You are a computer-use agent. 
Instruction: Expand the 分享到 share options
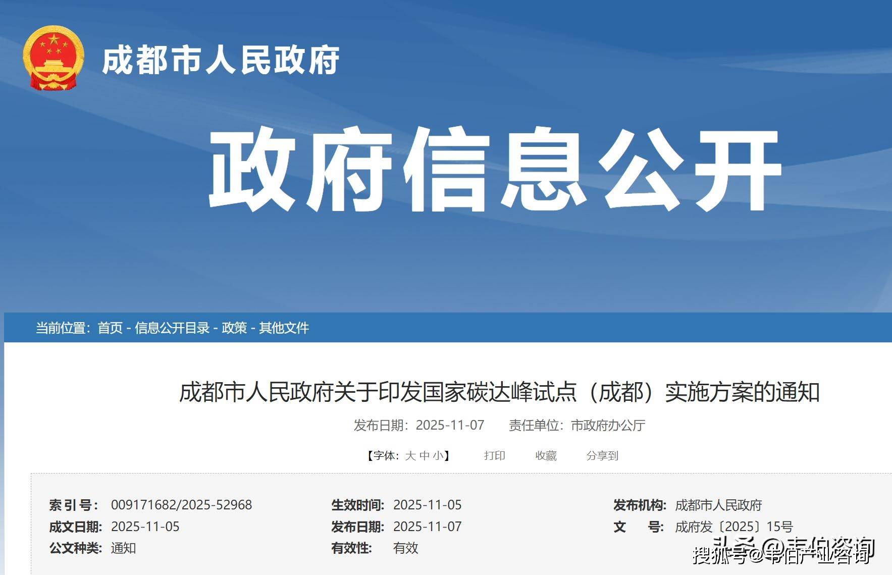click(602, 456)
